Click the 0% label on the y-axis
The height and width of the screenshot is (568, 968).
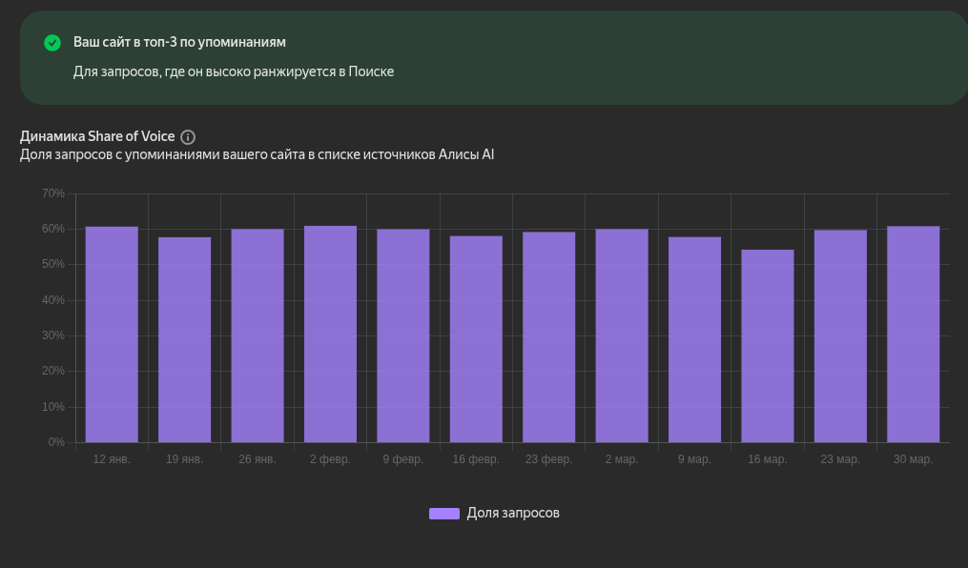(56, 442)
